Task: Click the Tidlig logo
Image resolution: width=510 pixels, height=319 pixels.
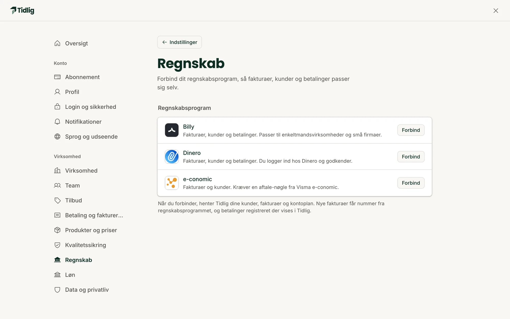Action: pyautogui.click(x=22, y=10)
